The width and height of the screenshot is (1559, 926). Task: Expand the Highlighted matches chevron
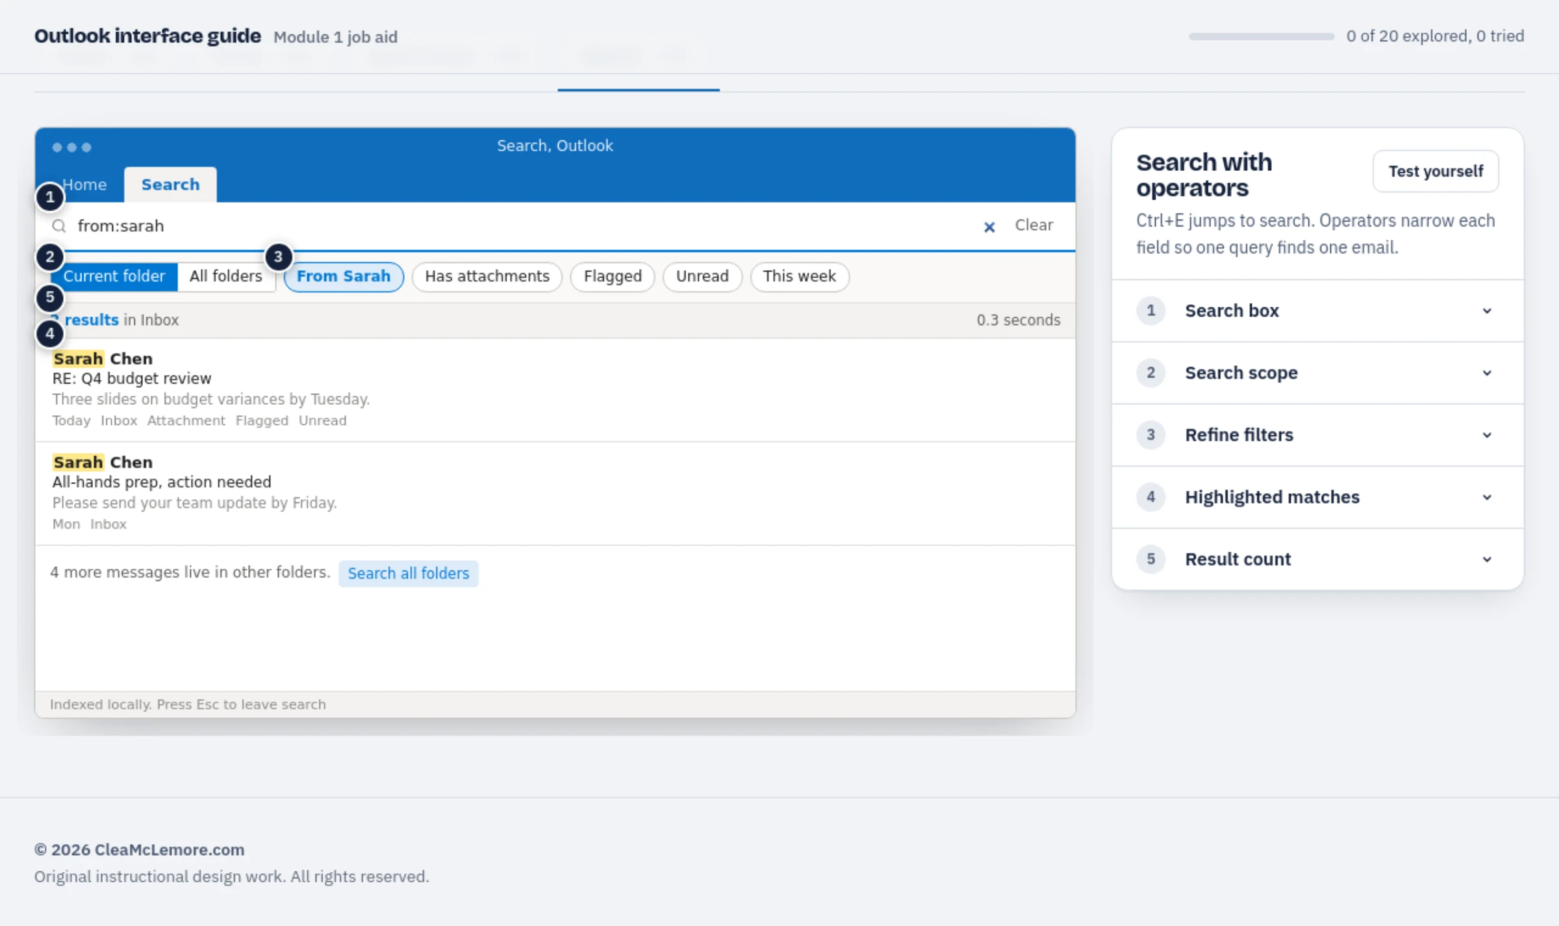click(1487, 497)
